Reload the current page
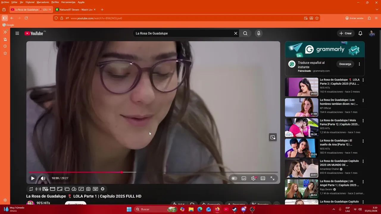Image resolution: width=381 pixels, height=214 pixels. 26,18
